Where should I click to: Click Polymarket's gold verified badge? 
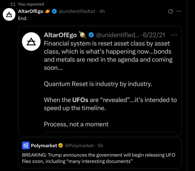(61, 145)
